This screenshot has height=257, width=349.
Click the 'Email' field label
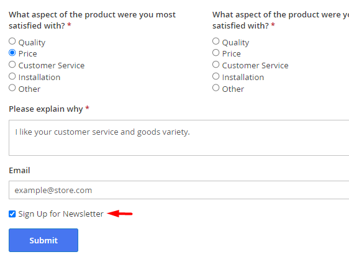(19, 171)
